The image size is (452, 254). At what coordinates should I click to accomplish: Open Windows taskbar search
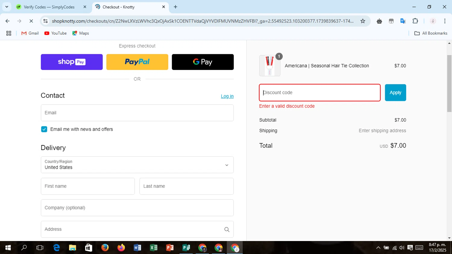24,248
